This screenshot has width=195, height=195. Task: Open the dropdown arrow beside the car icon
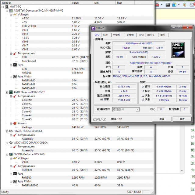[x=162, y=5]
